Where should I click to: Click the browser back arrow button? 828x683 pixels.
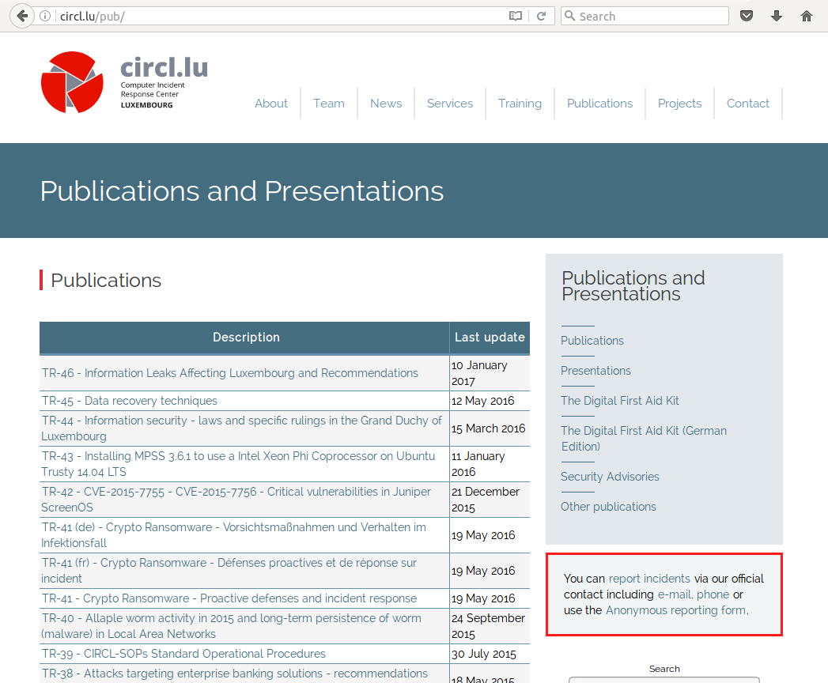point(21,16)
